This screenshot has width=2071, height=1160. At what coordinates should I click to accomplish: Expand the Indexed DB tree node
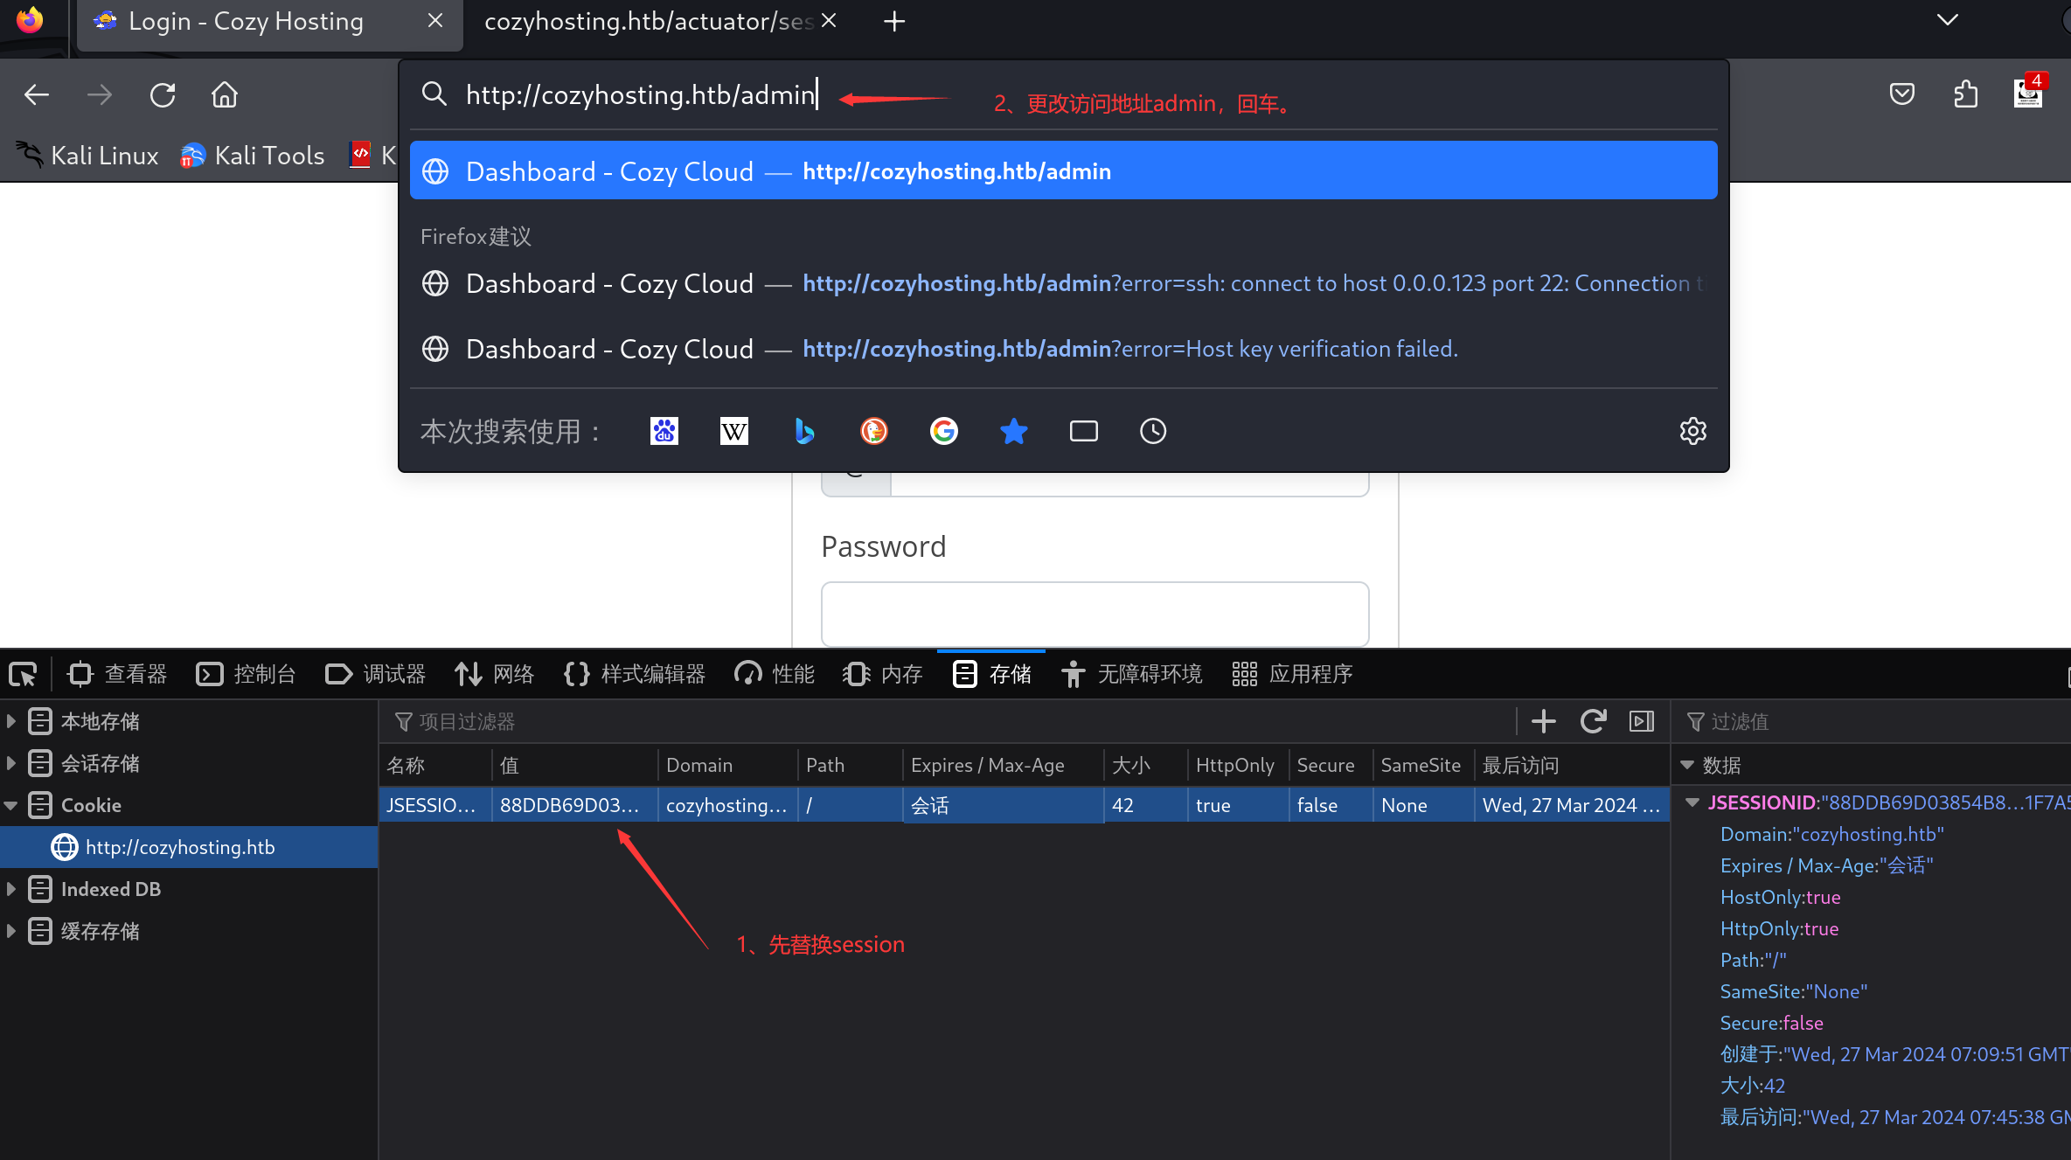(x=10, y=889)
